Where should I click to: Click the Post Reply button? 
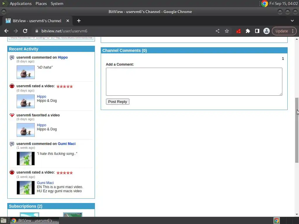tap(117, 102)
